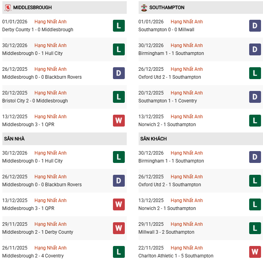Click the Middlesbrough club crest icon
This screenshot has height=261, width=263.
8,8
